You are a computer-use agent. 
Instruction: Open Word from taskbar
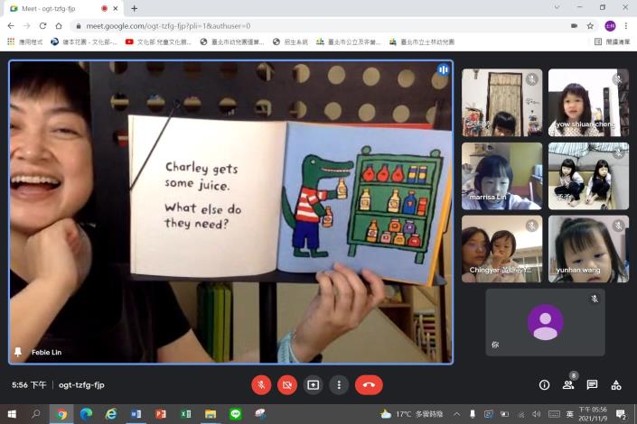136,414
